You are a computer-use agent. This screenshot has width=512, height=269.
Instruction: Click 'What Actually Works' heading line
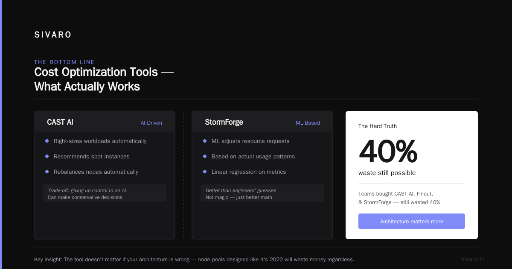[x=87, y=86]
